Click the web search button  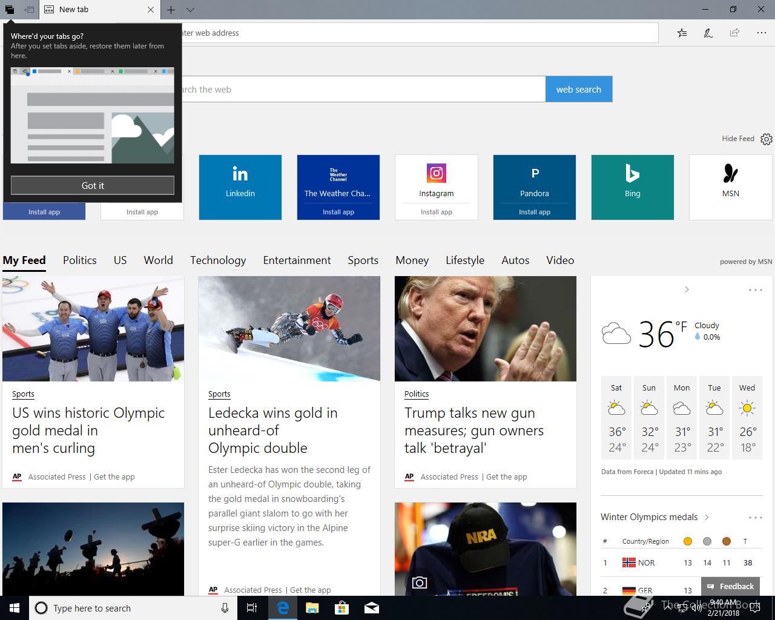point(579,89)
